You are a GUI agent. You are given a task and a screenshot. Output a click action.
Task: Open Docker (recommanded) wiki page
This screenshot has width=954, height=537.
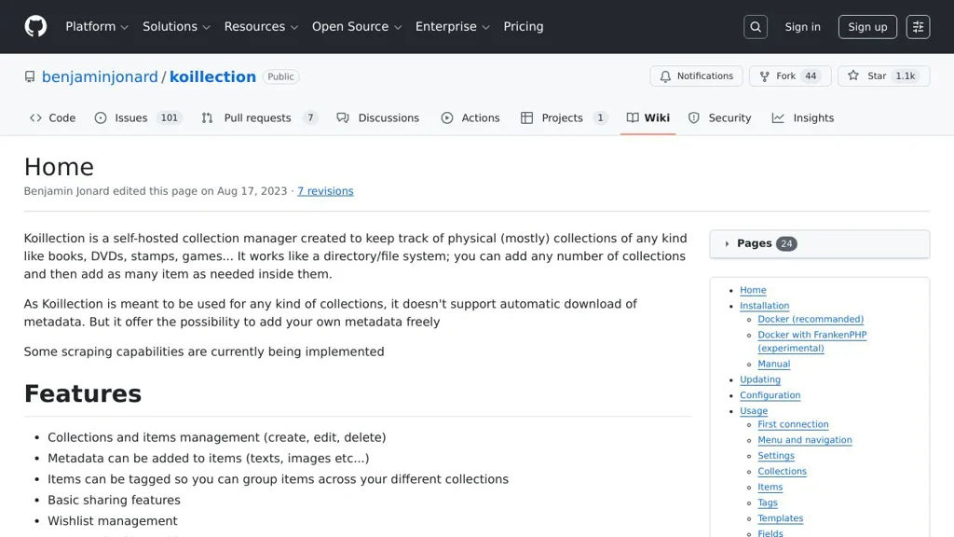pyautogui.click(x=811, y=319)
